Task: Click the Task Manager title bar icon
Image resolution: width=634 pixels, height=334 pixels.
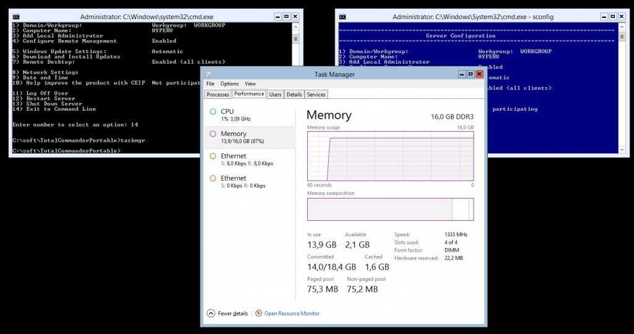Action: click(x=207, y=74)
